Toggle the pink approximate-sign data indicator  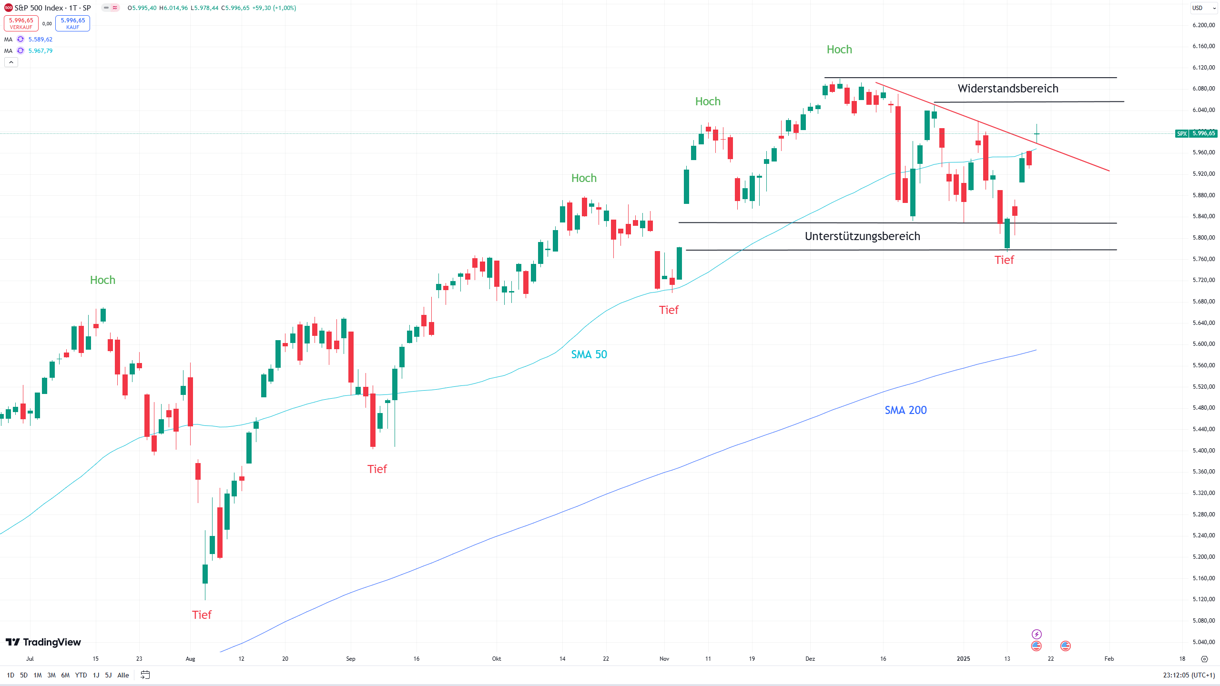[x=115, y=8]
